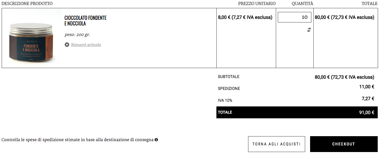Click the 8,00 € unit price cell
The image size is (383, 156).
click(245, 17)
